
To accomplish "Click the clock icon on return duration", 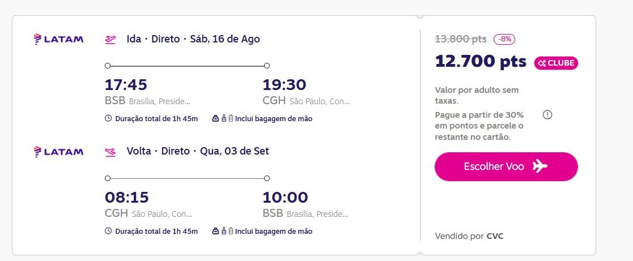I will pyautogui.click(x=108, y=231).
